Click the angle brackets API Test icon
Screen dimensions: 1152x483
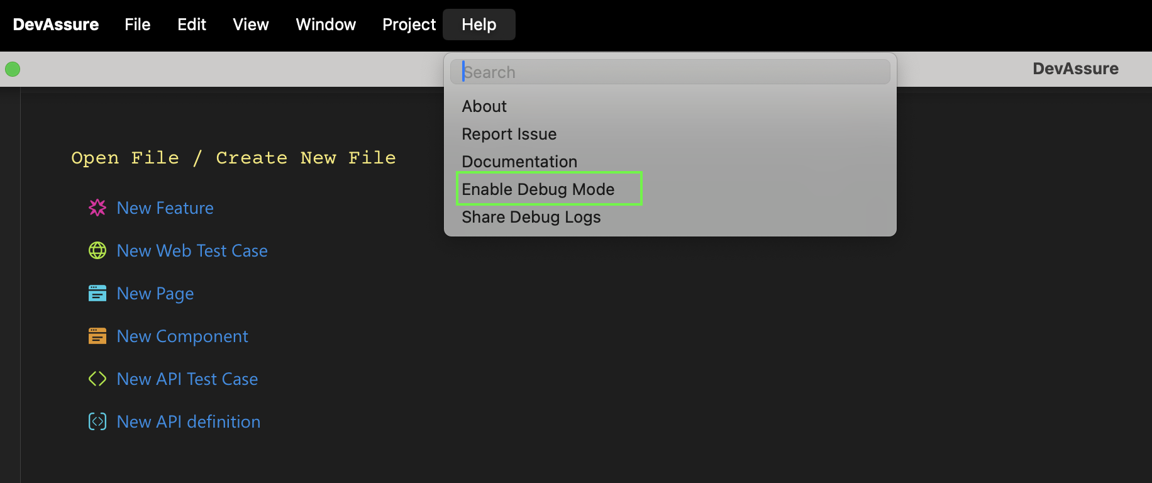(x=97, y=379)
